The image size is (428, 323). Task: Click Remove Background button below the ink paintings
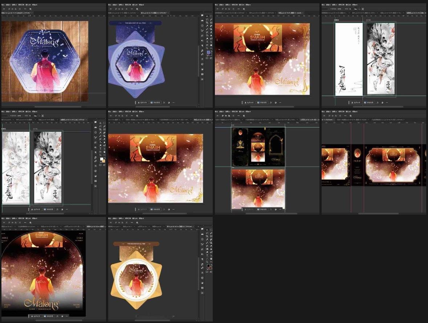[x=48, y=209]
